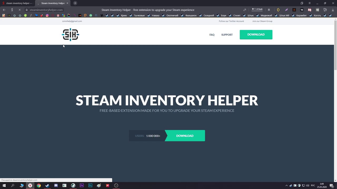Screen dimensions: 337x189
Task: Open the system tray volume icon
Action: click(308, 186)
